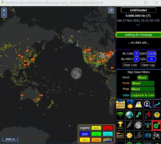Click the teal key icon
This screenshot has width=161, height=144.
point(138,115)
